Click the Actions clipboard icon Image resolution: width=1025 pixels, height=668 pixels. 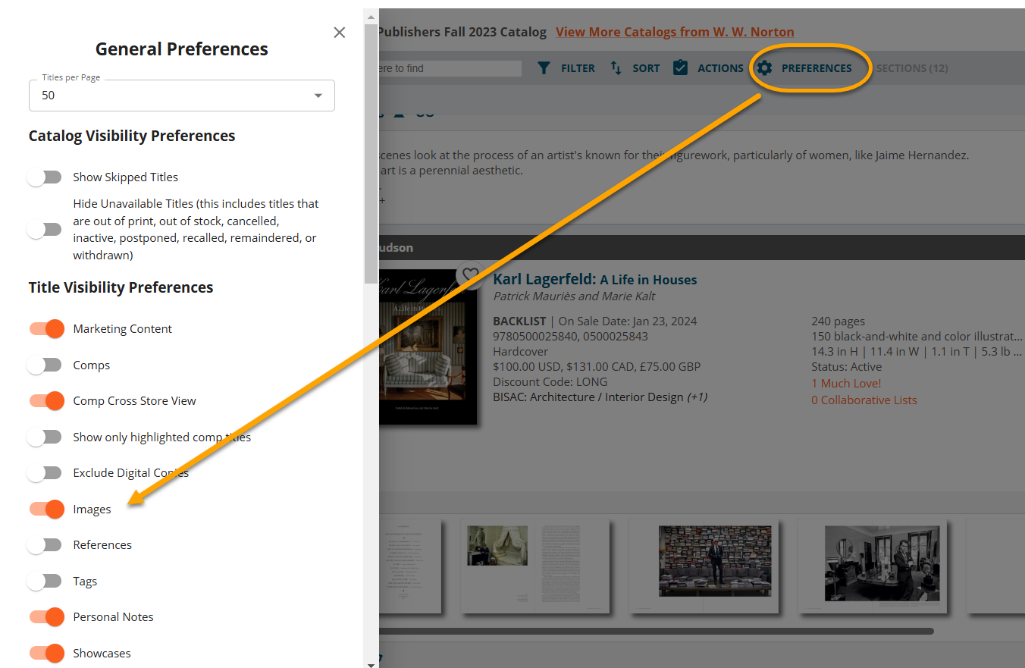click(680, 68)
